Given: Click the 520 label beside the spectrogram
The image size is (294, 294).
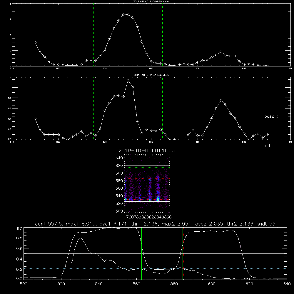Looking at the screenshot, I should pos(119,203).
